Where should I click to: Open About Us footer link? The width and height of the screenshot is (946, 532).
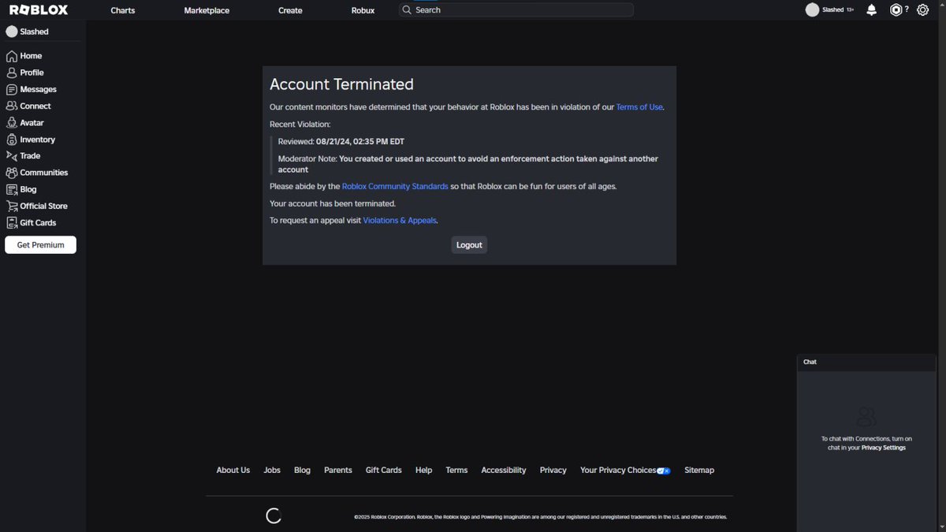click(233, 471)
